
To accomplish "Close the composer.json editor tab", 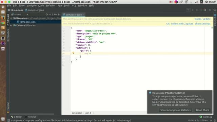I will 84,15.
